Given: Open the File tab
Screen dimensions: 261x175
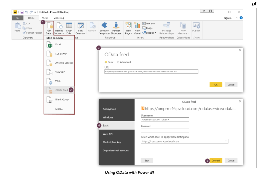Looking at the screenshot, I should (x=18, y=18).
